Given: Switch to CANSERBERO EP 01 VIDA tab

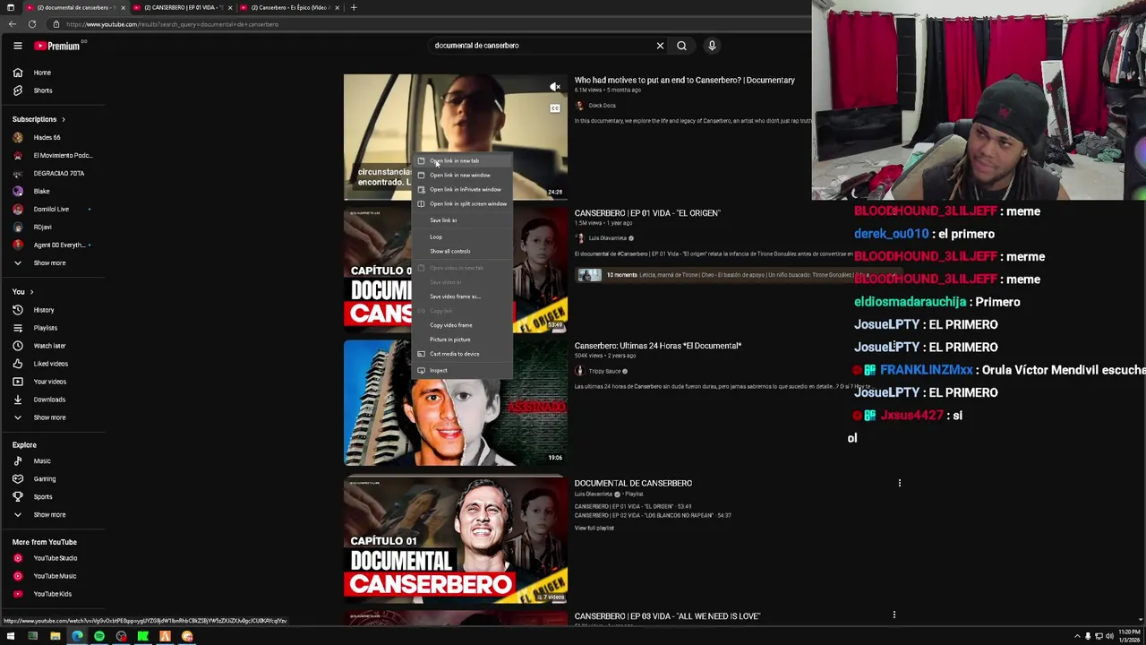Looking at the screenshot, I should point(182,7).
